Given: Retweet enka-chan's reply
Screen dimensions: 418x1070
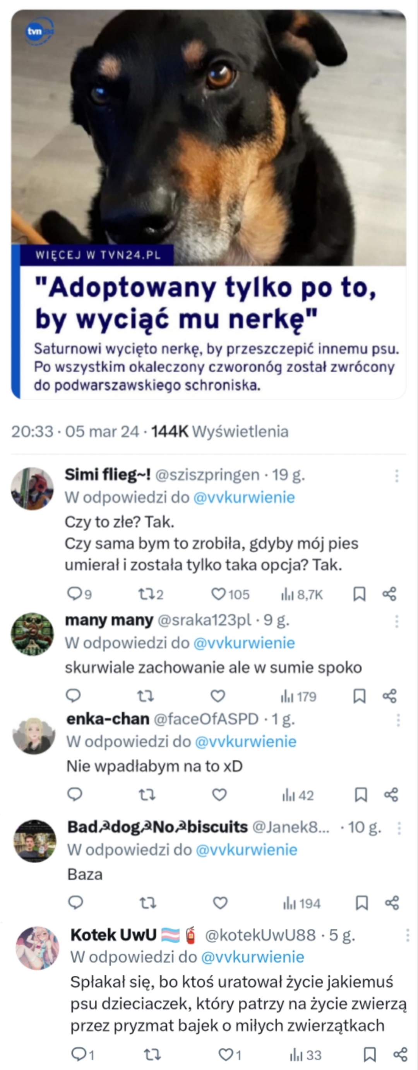Looking at the screenshot, I should tap(147, 795).
